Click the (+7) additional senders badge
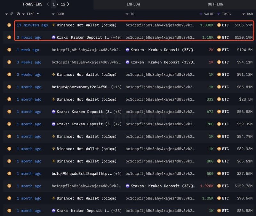 point(117,124)
